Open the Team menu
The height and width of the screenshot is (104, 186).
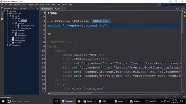53,5
